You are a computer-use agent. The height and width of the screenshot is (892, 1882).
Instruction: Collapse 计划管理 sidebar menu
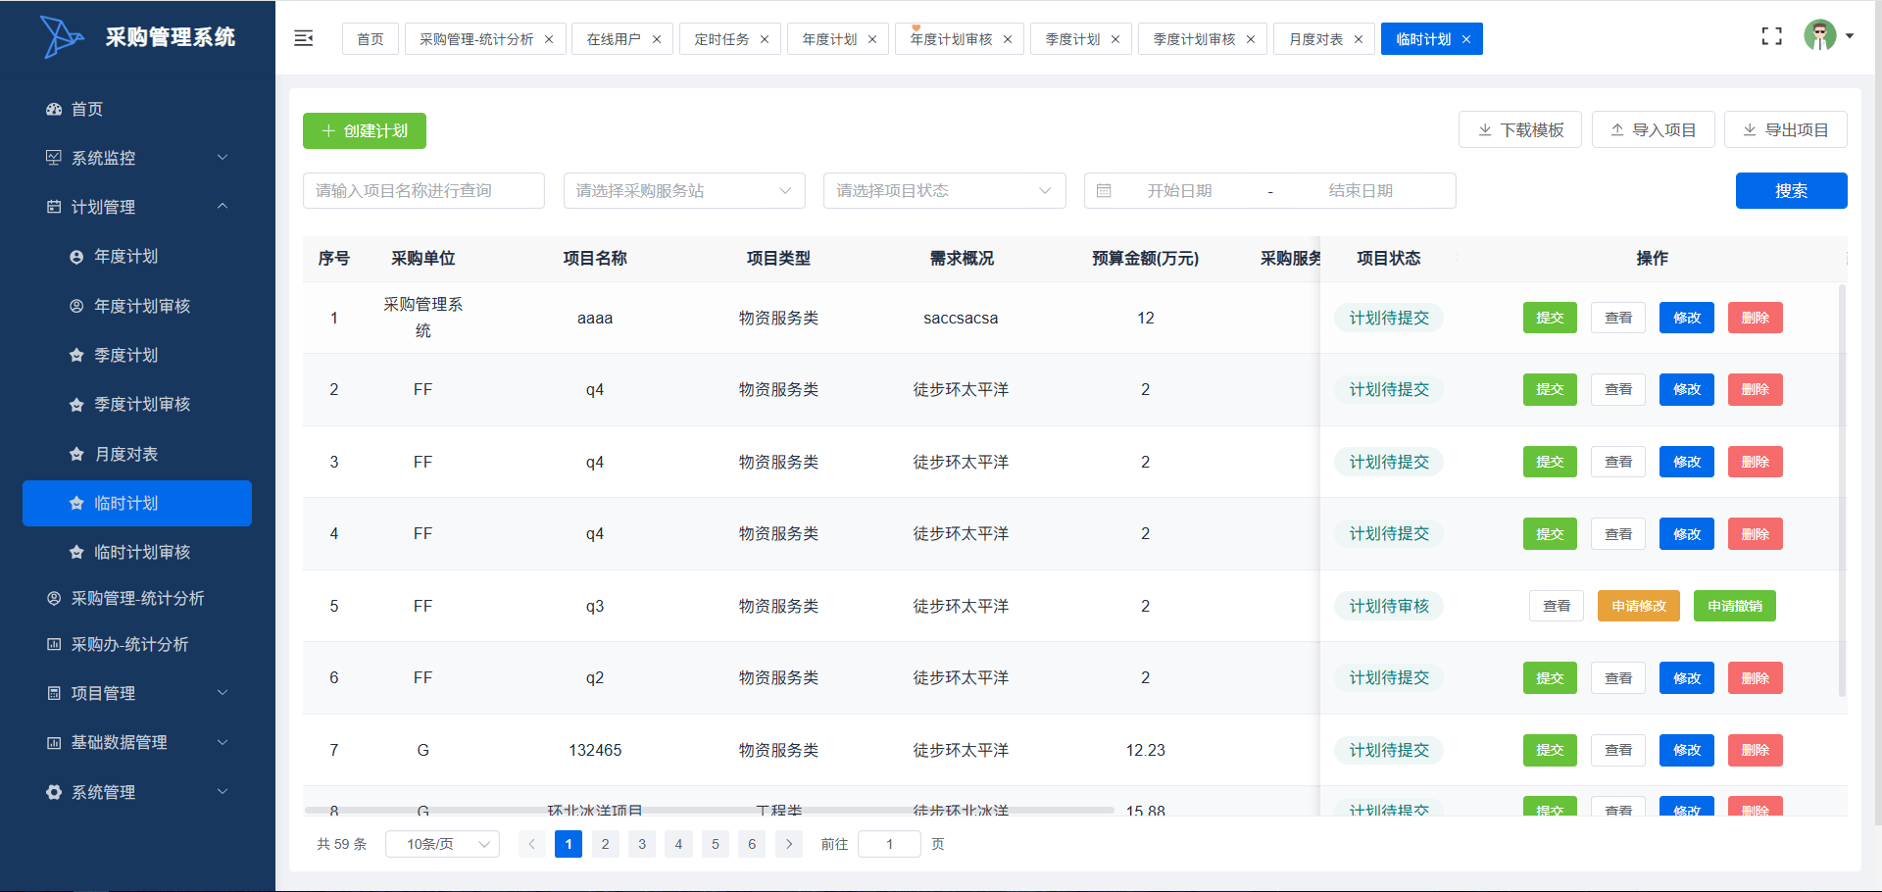click(x=137, y=207)
